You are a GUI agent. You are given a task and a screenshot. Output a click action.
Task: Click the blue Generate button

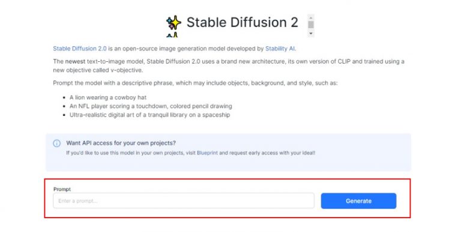[358, 201]
